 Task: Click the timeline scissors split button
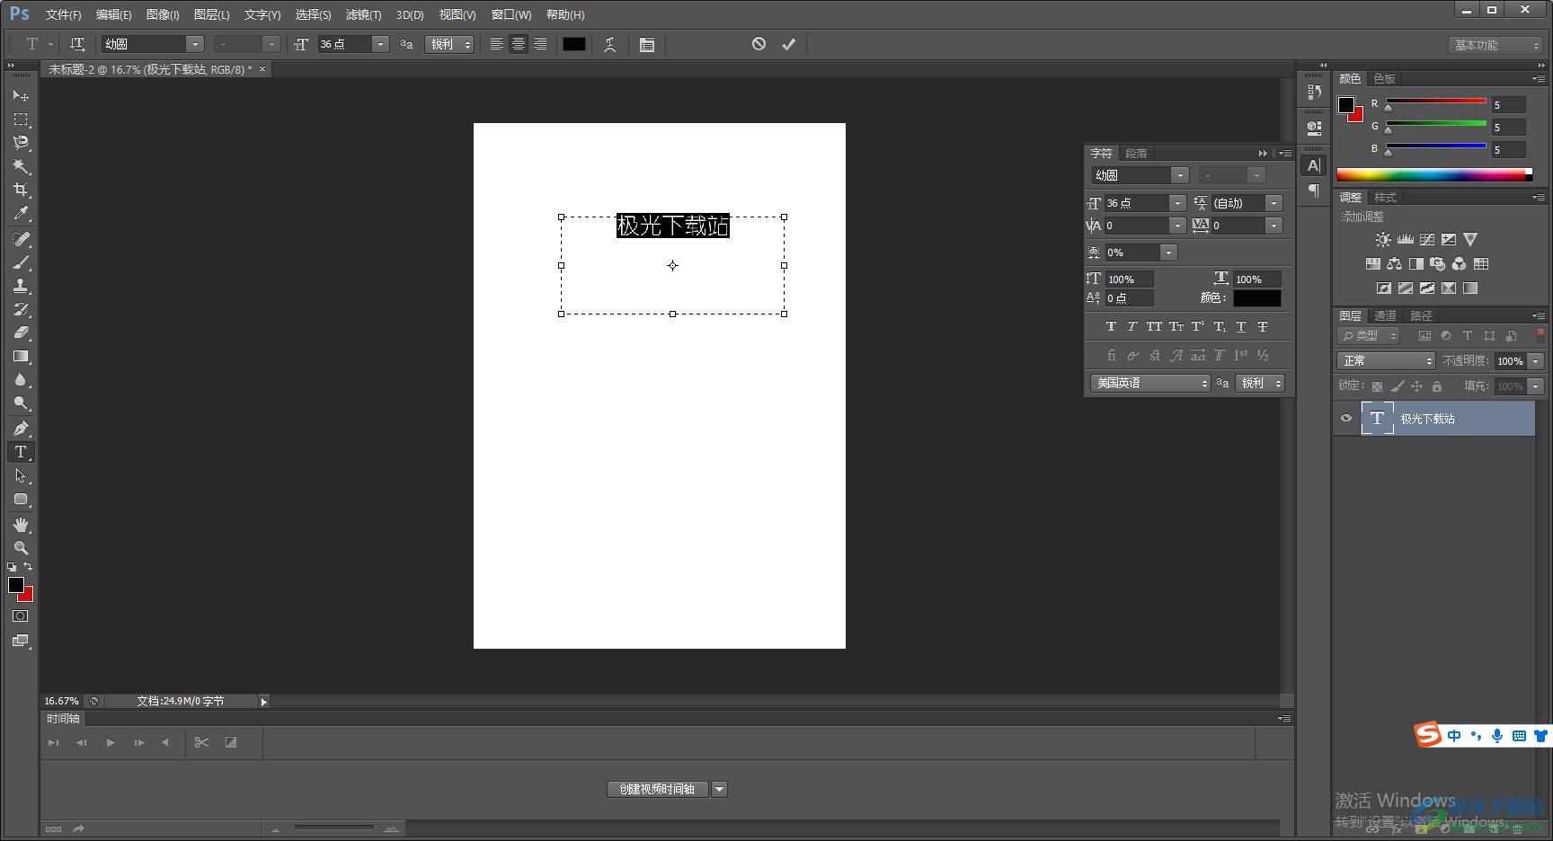[201, 742]
